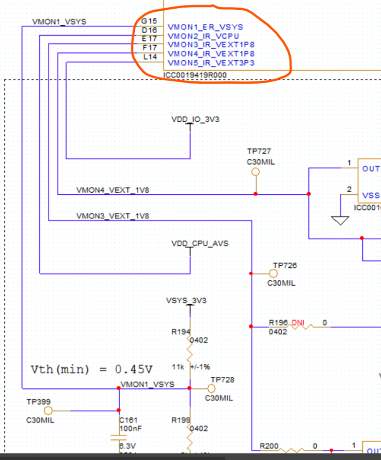Select the R200 resistor symbol

(x=291, y=450)
